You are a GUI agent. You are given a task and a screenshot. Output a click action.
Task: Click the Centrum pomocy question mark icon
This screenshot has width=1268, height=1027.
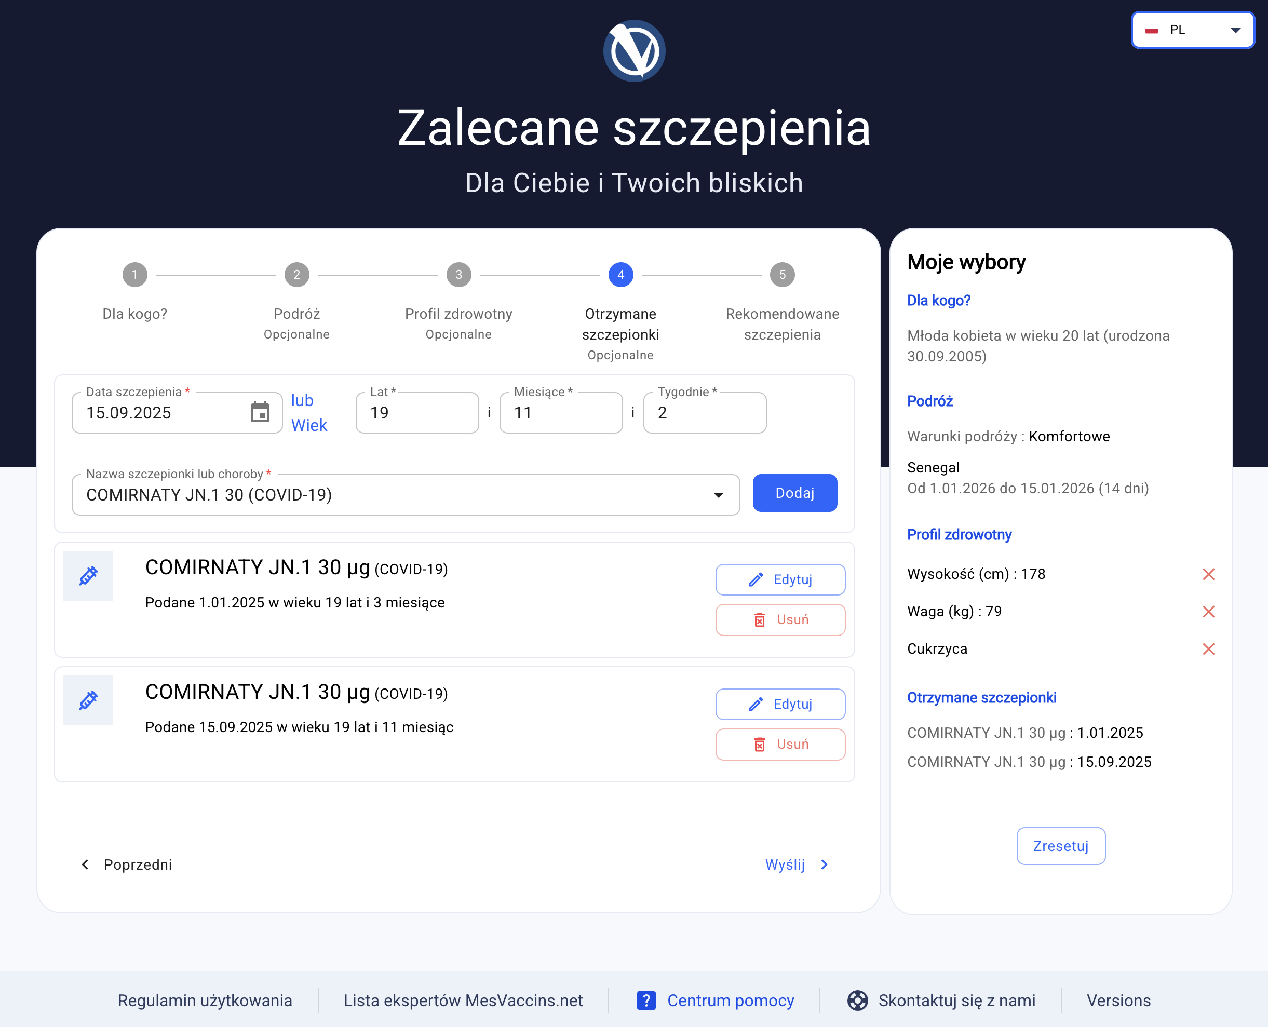(646, 1001)
